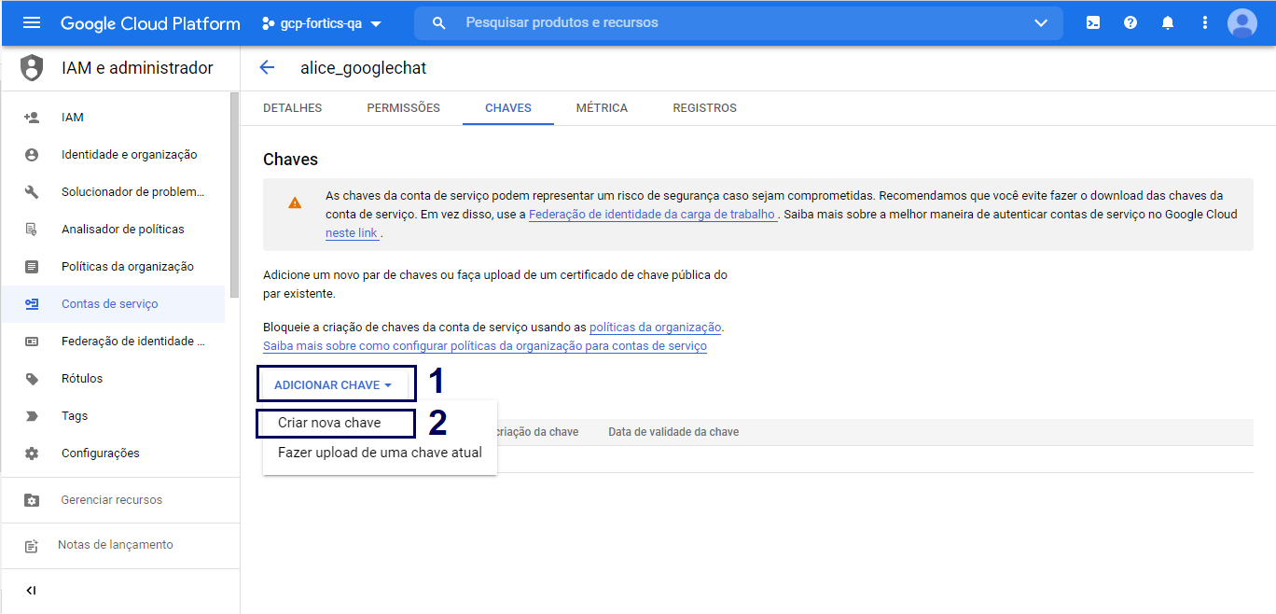Click the sidebar vertical scrollbar

point(234,196)
